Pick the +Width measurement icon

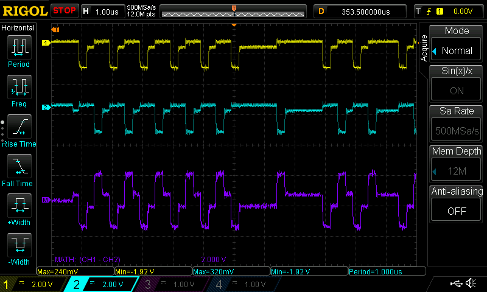[19, 206]
